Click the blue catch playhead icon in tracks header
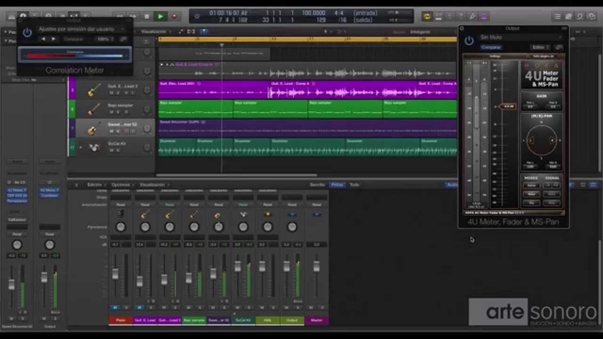This screenshot has height=339, width=603. 204,32
